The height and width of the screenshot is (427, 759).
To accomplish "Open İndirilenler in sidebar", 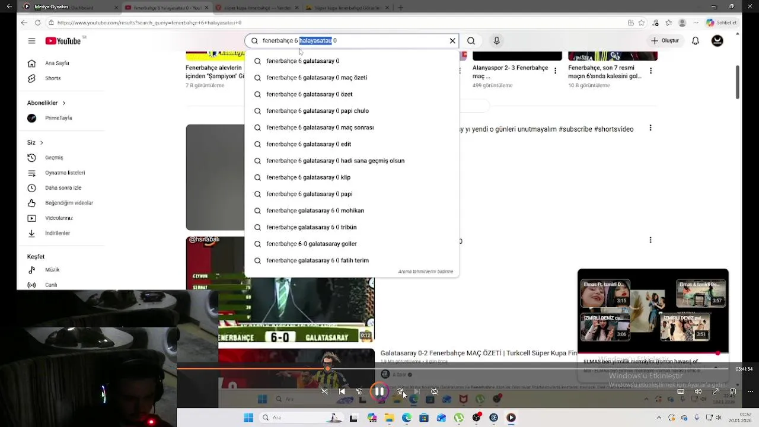I will (58, 233).
